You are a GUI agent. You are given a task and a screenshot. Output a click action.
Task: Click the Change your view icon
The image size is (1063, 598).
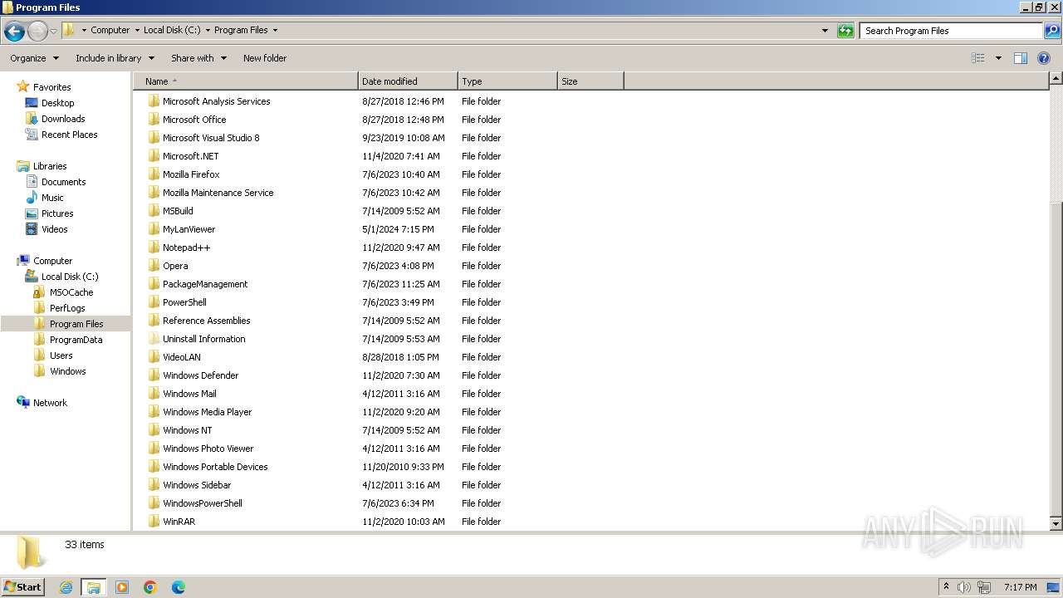pos(978,58)
